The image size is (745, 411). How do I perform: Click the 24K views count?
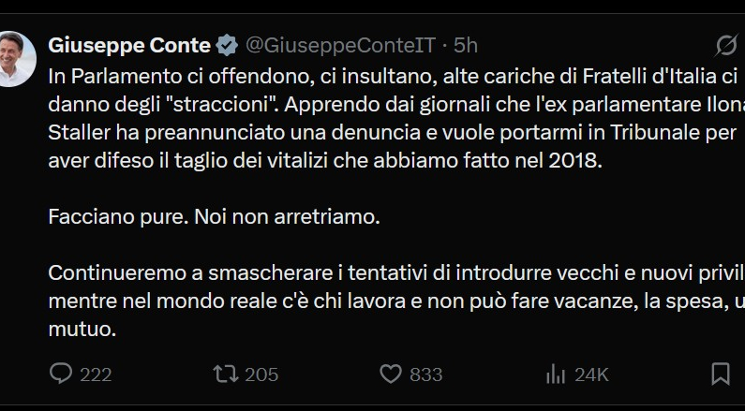591,374
